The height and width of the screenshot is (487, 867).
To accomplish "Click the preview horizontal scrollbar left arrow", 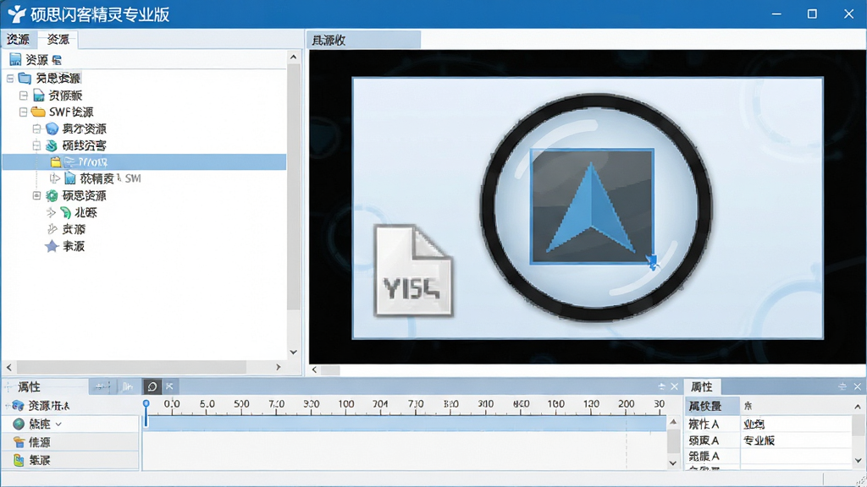I will click(315, 370).
